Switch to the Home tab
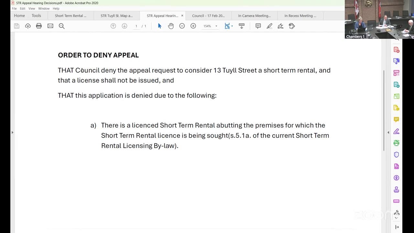Image resolution: width=414 pixels, height=233 pixels. click(x=19, y=16)
